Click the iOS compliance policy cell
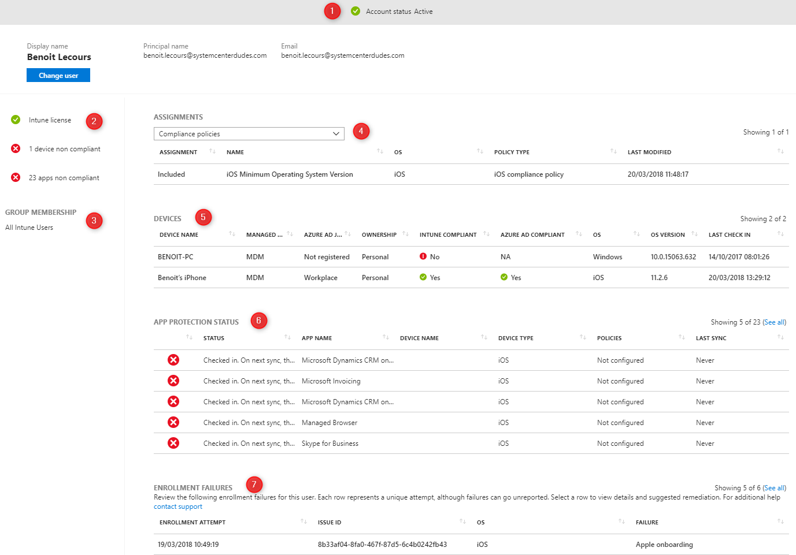796x555 pixels. pyautogui.click(x=529, y=174)
